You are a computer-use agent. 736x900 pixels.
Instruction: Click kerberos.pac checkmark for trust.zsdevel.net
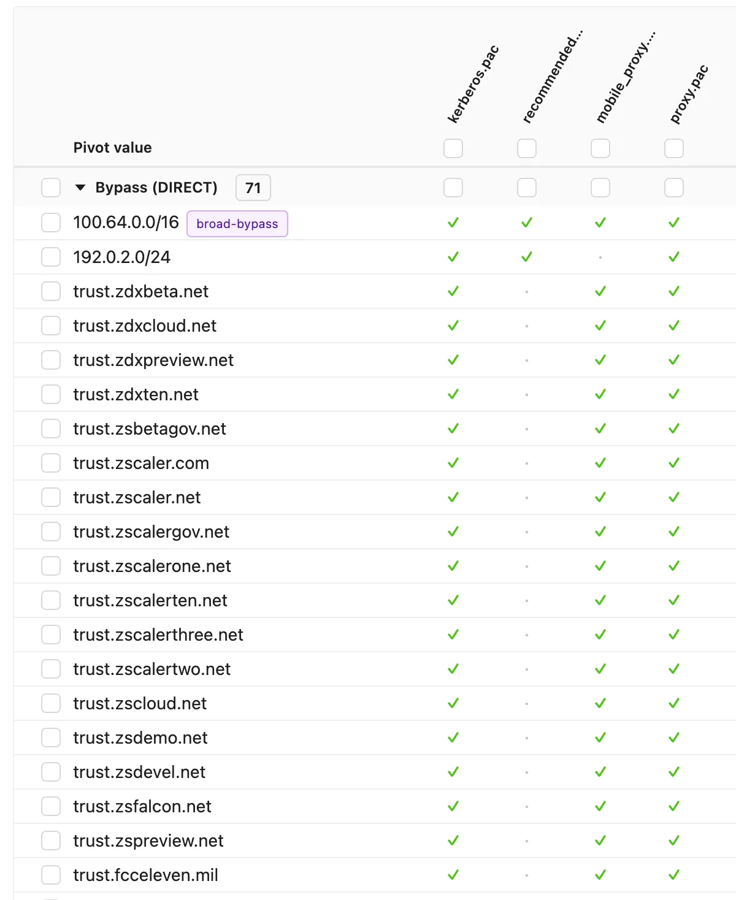[x=453, y=772]
